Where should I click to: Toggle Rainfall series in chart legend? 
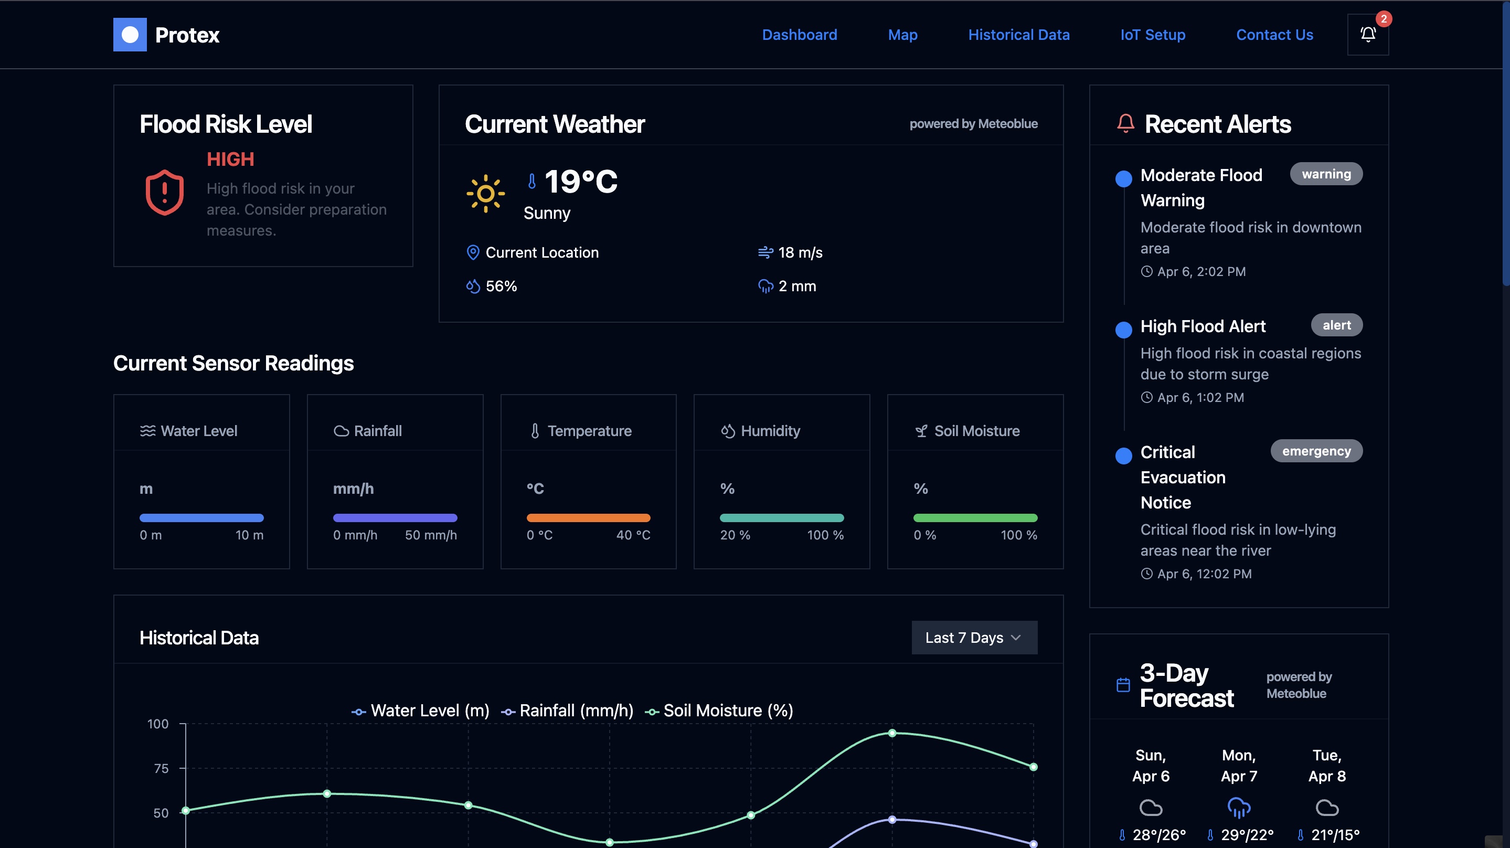(567, 711)
